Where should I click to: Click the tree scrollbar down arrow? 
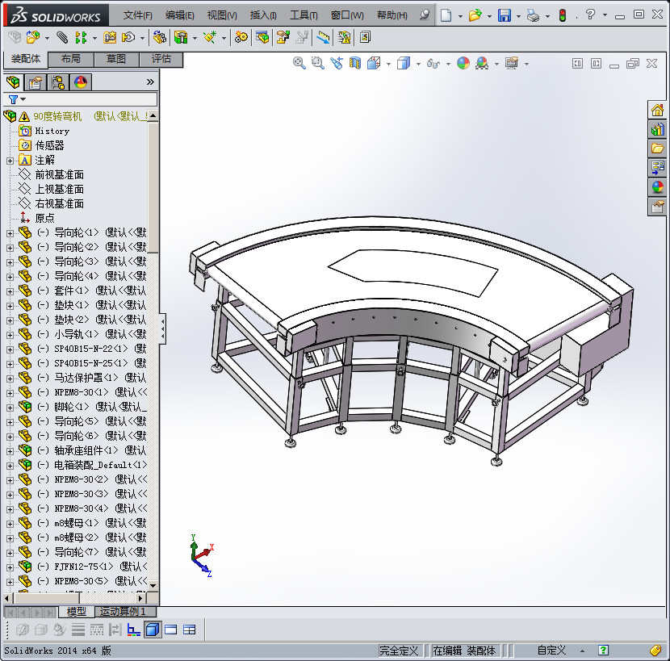pyautogui.click(x=153, y=585)
